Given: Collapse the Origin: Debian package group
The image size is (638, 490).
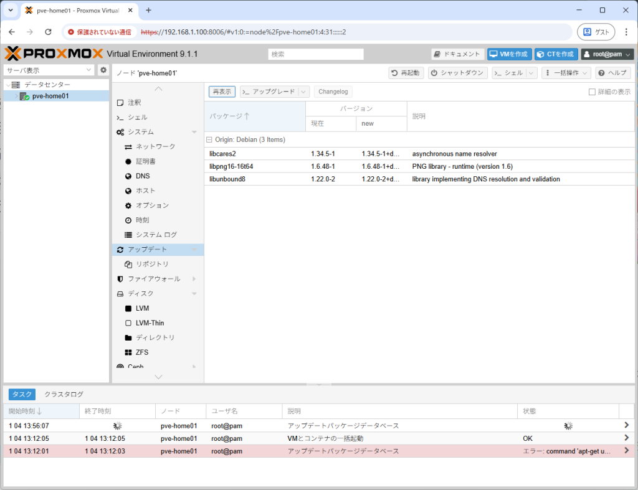Looking at the screenshot, I should pos(210,139).
